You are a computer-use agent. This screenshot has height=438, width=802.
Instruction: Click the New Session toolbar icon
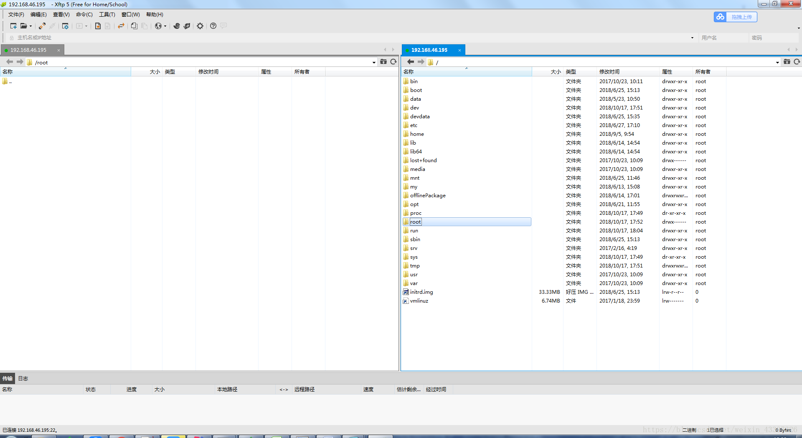tap(13, 26)
